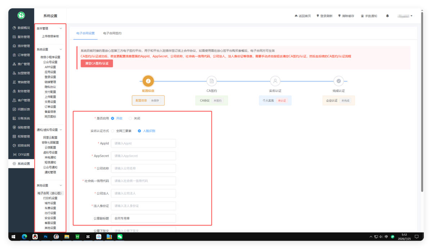432x249 pixels.
Task: Click 登录刷新 in the header
Action: [x=324, y=16]
